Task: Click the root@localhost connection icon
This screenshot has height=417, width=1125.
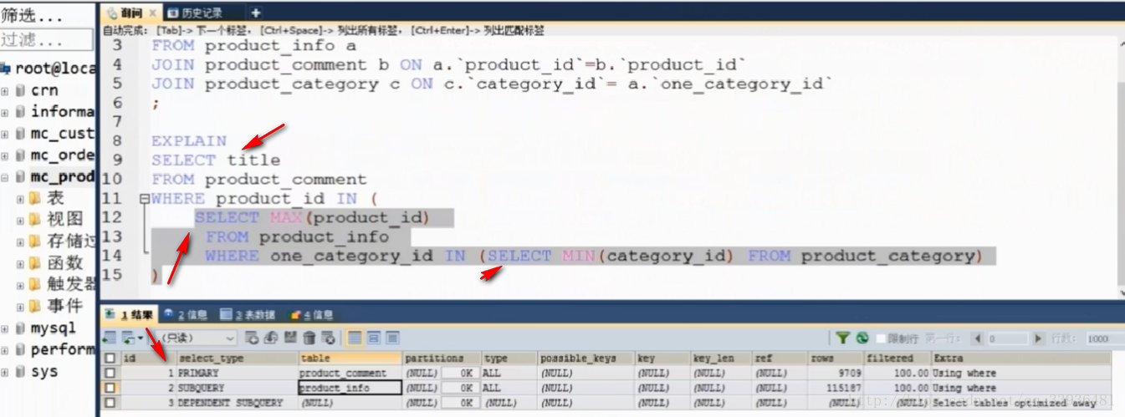Action: (6, 68)
